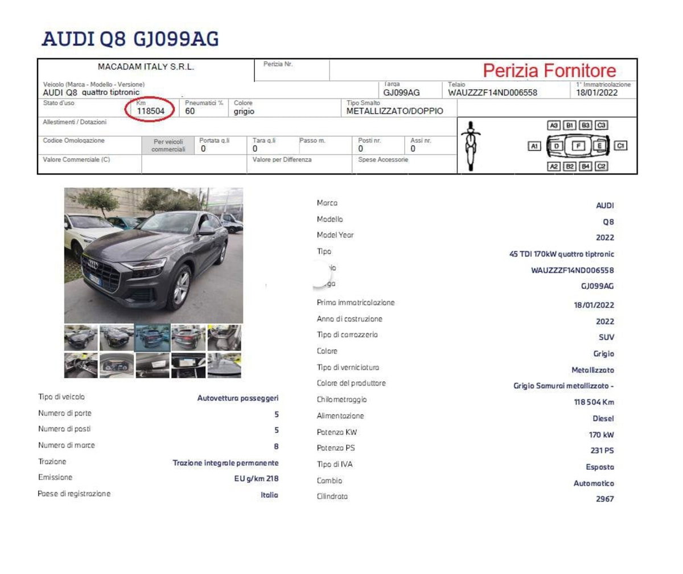Image resolution: width=683 pixels, height=574 pixels.
Task: Mark damage zone B4 box
Action: tap(586, 166)
